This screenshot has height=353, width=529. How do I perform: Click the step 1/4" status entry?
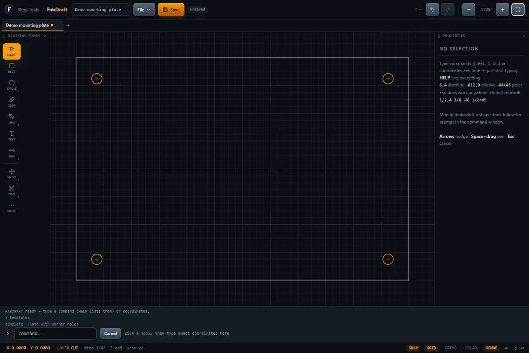point(95,348)
